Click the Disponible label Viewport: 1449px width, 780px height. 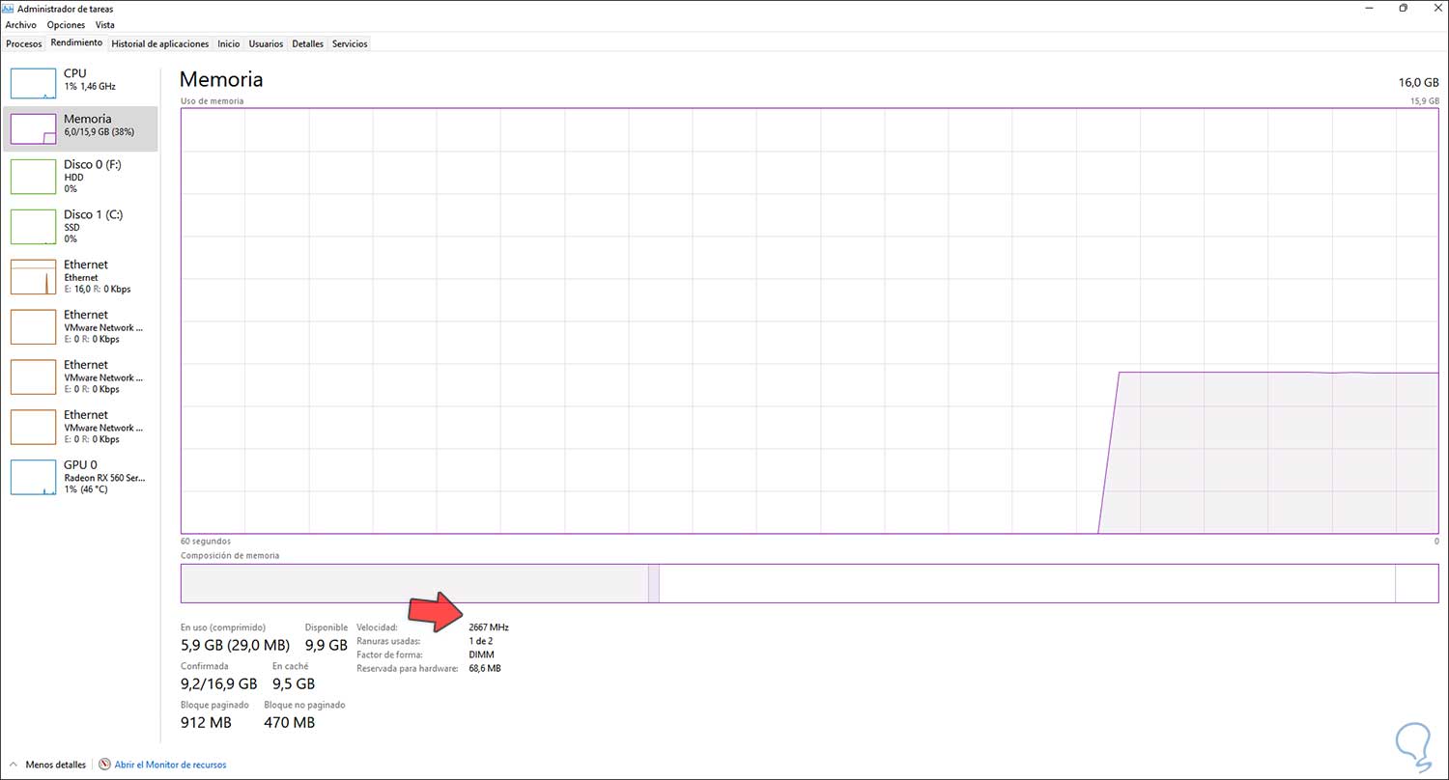pos(327,627)
